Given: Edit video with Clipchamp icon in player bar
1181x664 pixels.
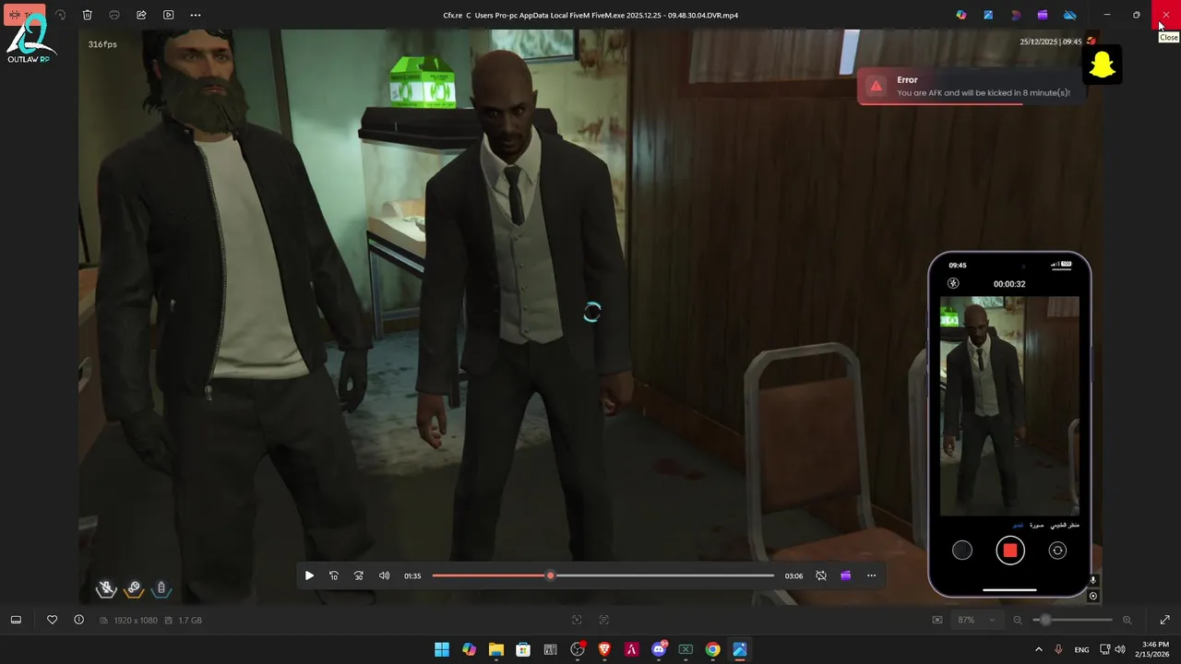Looking at the screenshot, I should 845,575.
